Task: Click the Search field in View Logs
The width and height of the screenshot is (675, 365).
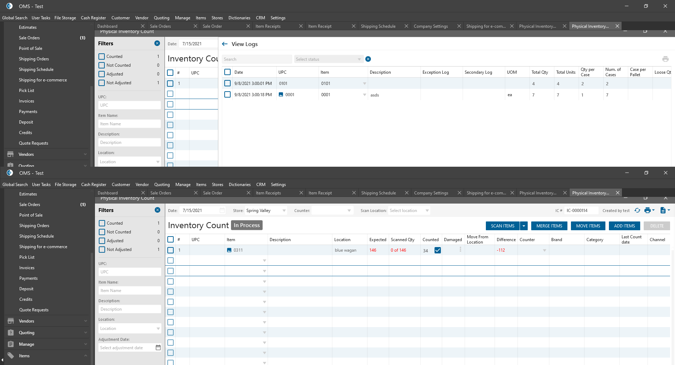Action: (x=257, y=59)
